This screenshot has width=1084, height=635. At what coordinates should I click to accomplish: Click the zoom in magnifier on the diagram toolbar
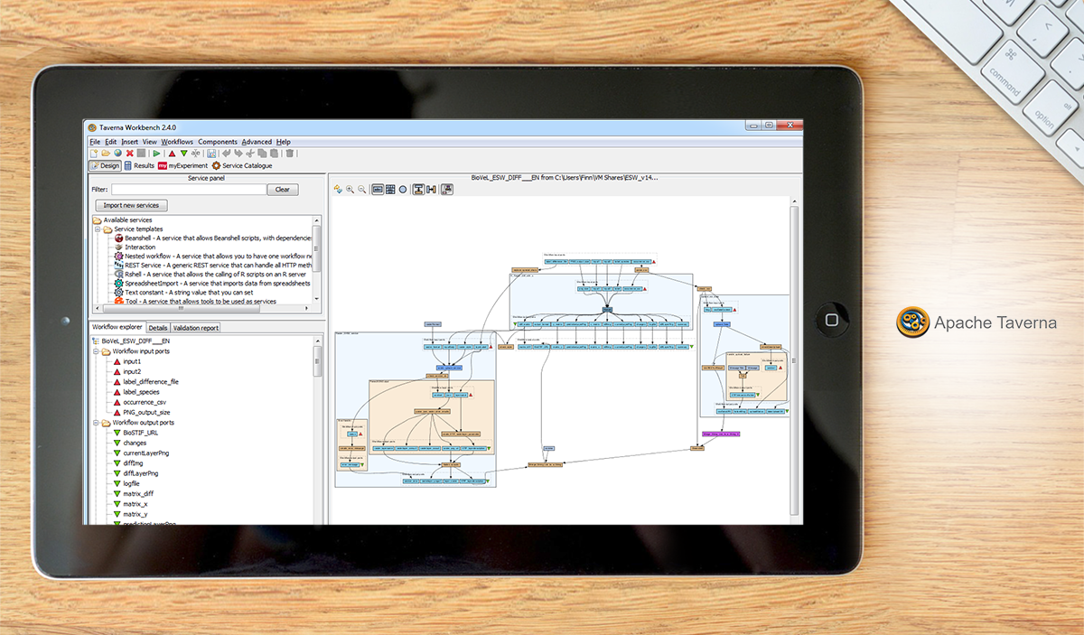[350, 189]
